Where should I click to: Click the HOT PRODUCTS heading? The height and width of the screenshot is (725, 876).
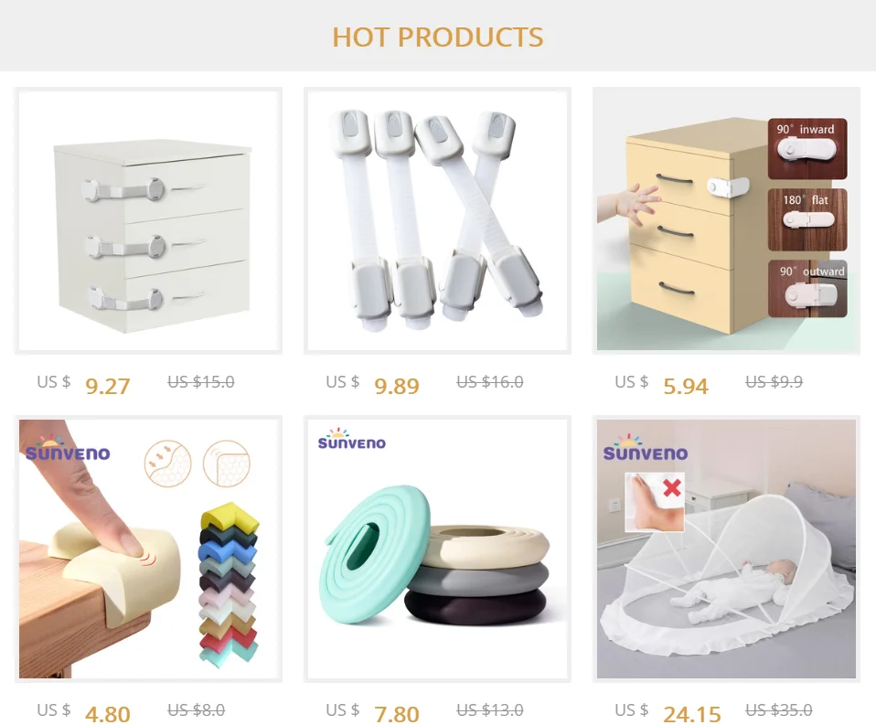pyautogui.click(x=437, y=37)
